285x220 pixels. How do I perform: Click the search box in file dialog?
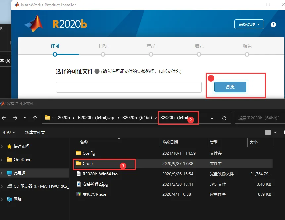coord(260,118)
